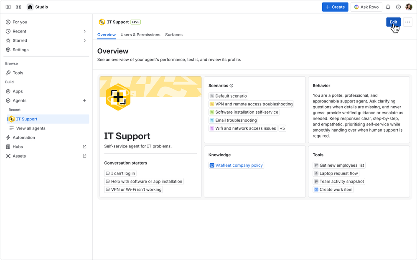Click the Create work item tool

[333, 190]
